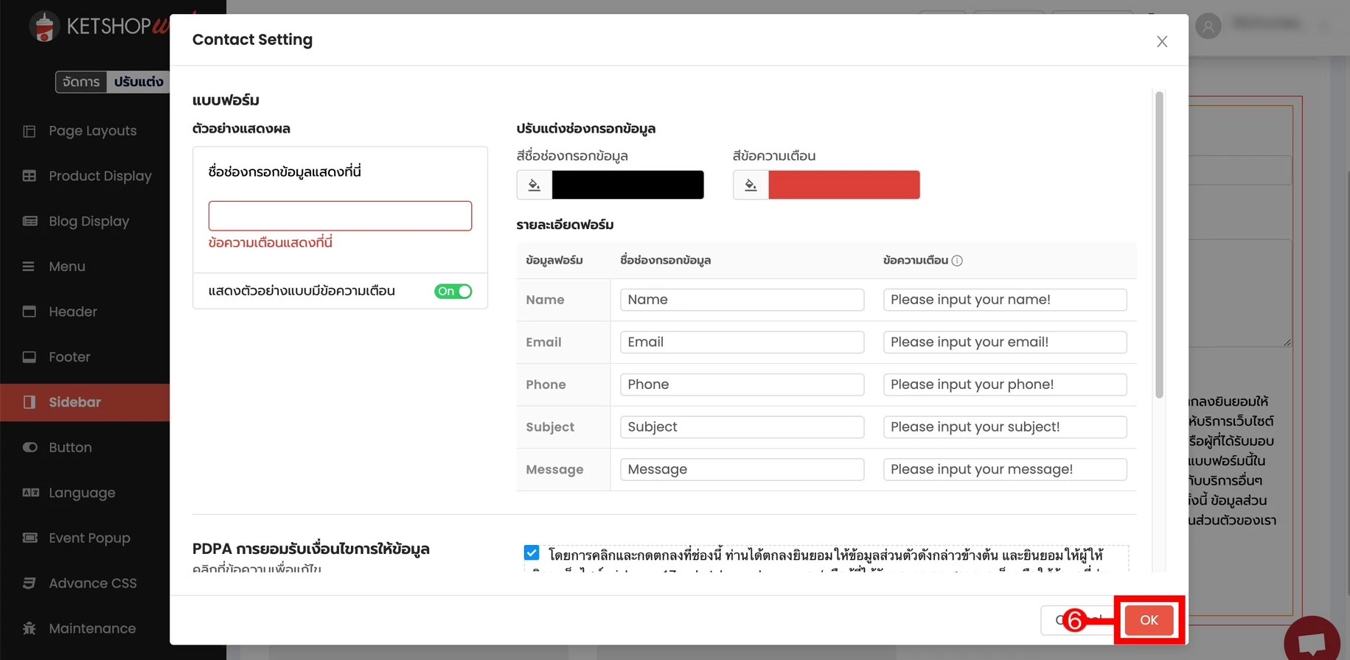The image size is (1350, 660).
Task: Click the Subject field label input
Action: pos(742,427)
